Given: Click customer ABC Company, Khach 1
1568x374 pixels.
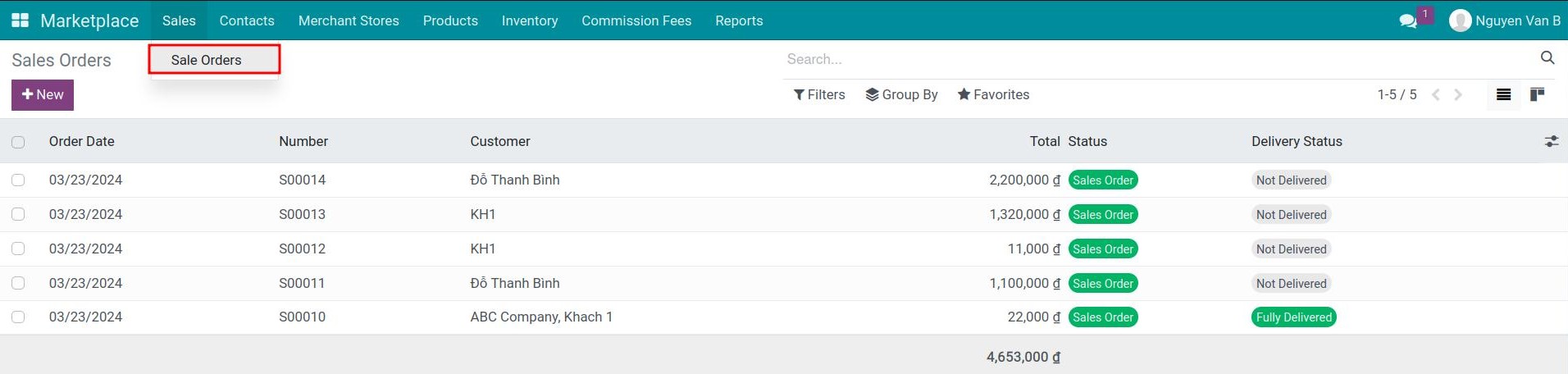Looking at the screenshot, I should pos(541,317).
